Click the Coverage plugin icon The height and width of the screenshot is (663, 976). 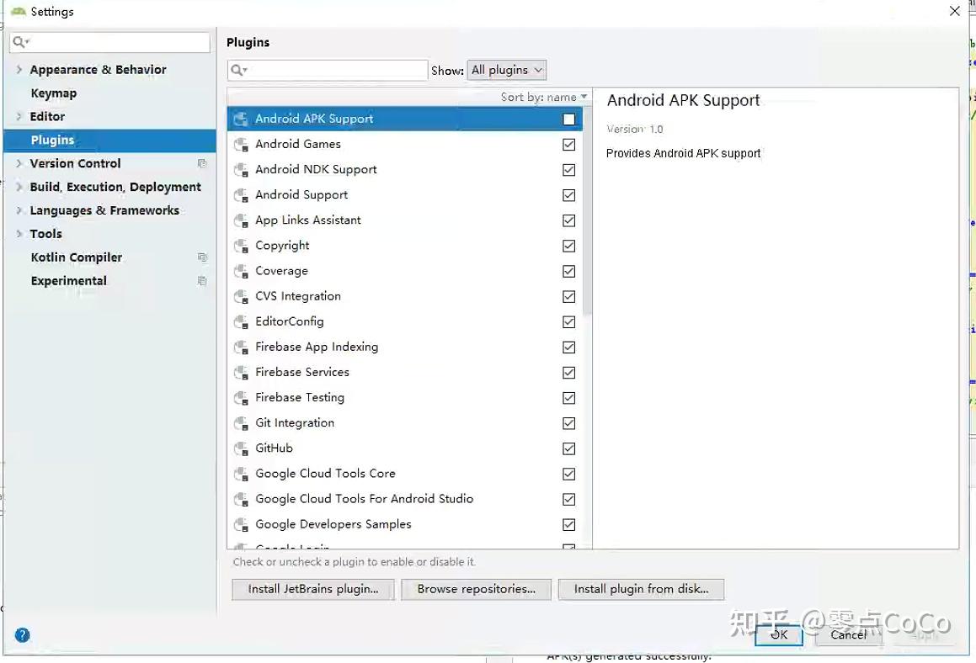click(241, 271)
